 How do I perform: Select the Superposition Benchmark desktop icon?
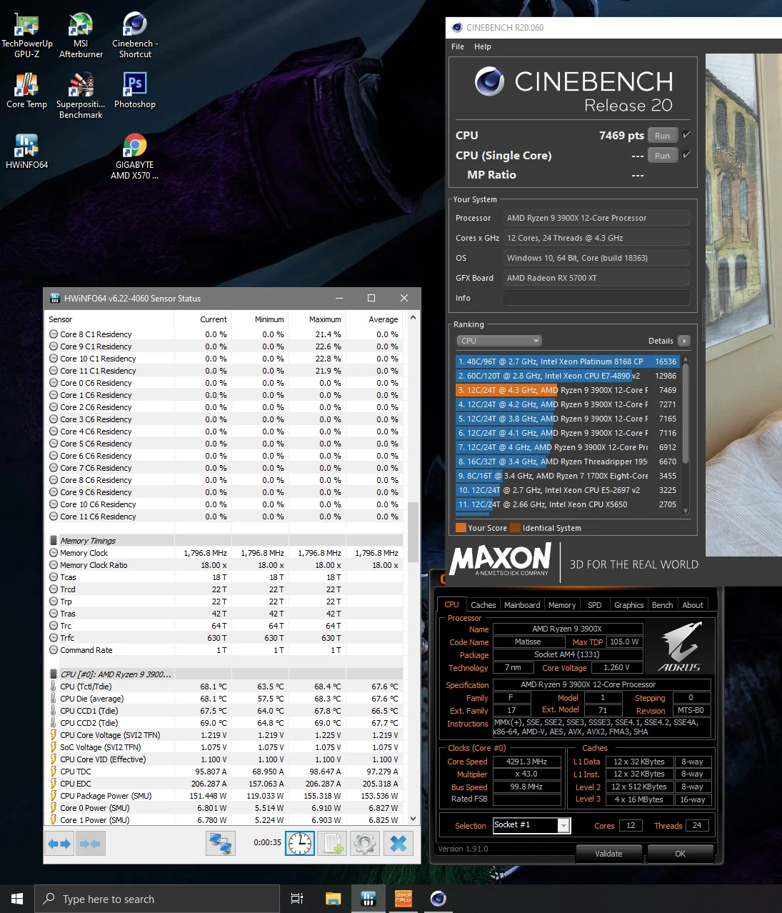(x=81, y=96)
